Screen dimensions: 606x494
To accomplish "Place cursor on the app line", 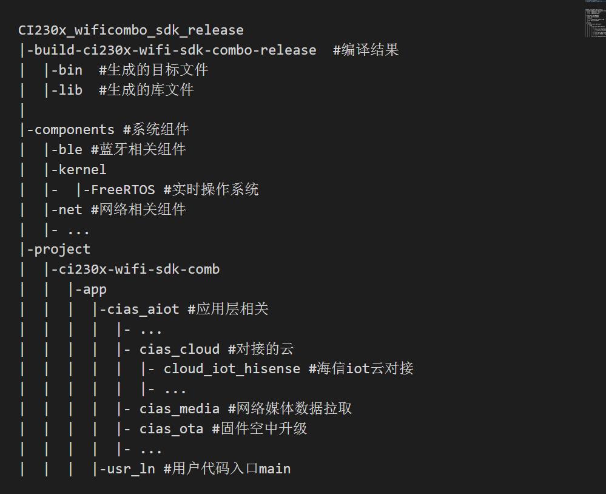I will pyautogui.click(x=63, y=289).
